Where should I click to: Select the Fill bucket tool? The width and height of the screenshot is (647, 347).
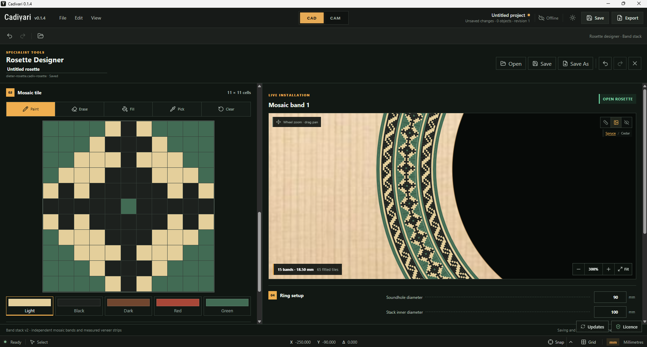pyautogui.click(x=128, y=109)
